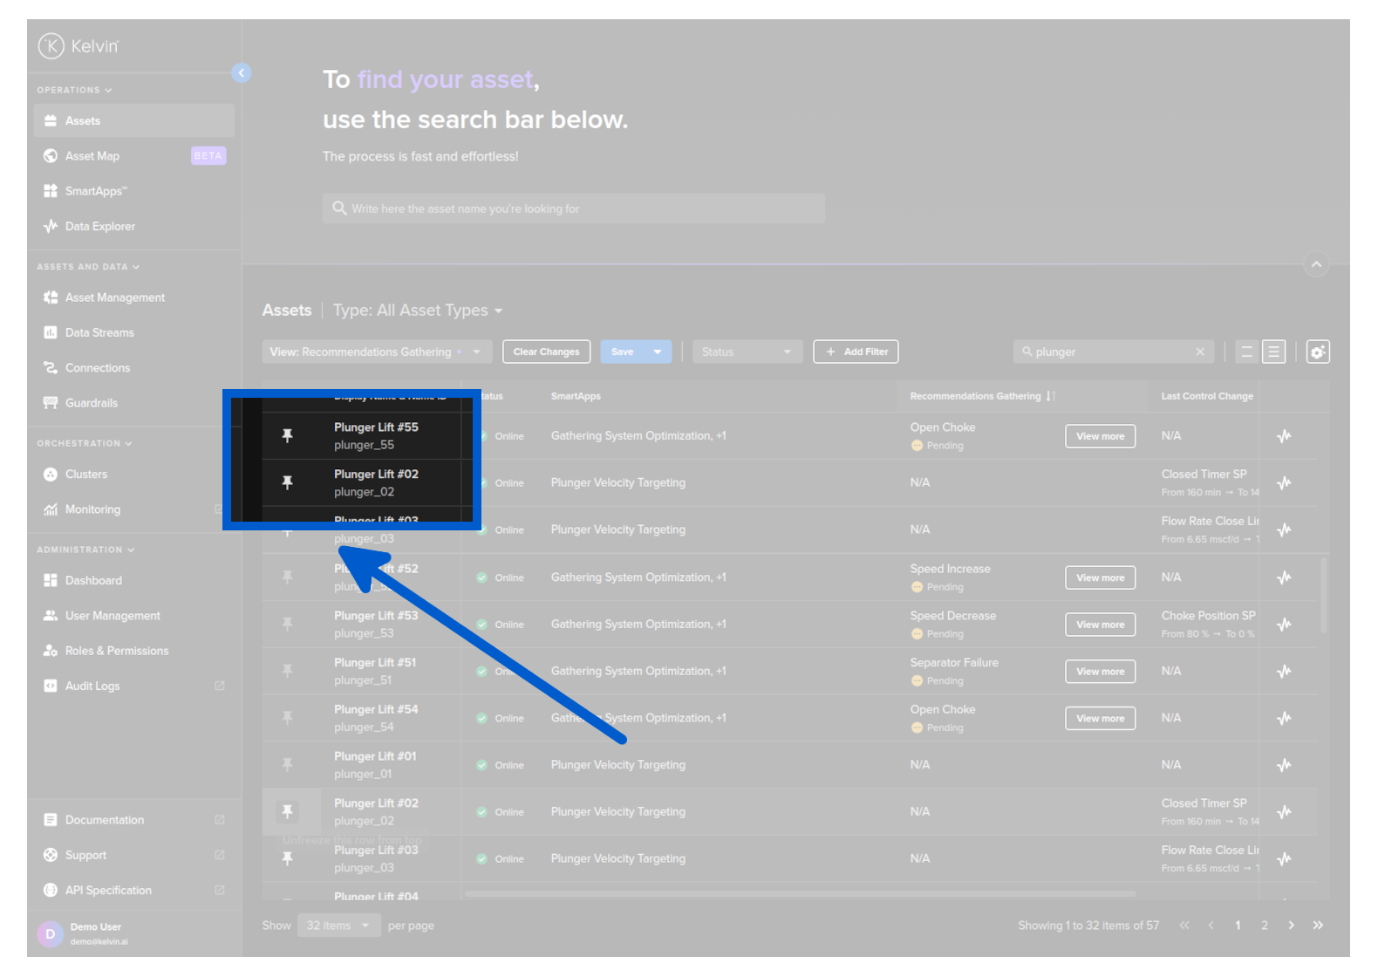
Task: Clear the plunger search text with X
Action: coord(1200,352)
